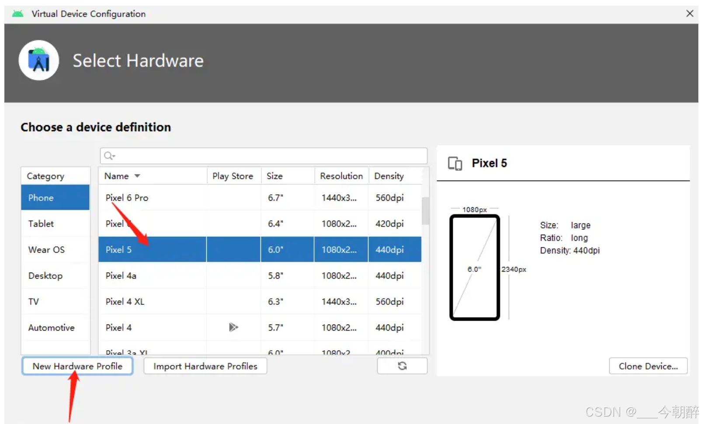Viewport: 701px width, 424px height.
Task: Click the Clone Device button
Action: [648, 366]
